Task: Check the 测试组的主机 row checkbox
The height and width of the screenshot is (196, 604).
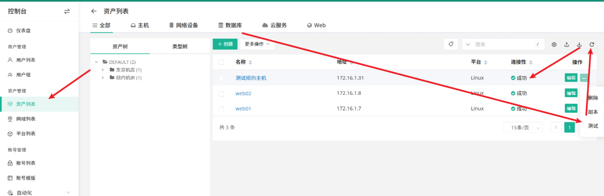Action: [222, 78]
